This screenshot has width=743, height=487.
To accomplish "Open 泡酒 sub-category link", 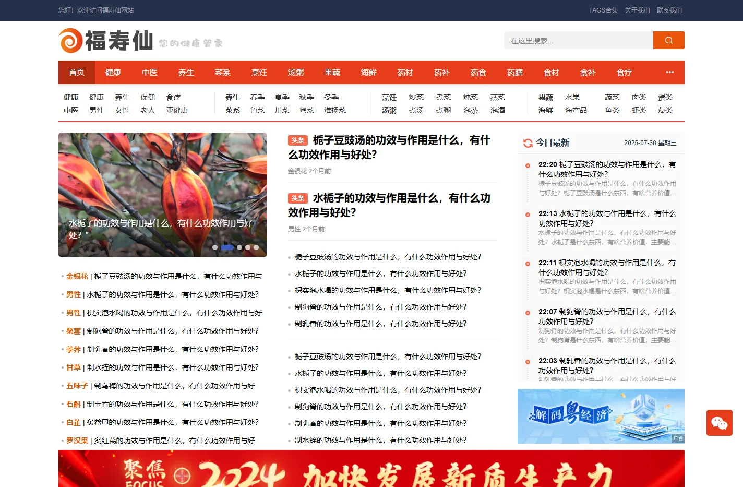I will click(498, 110).
